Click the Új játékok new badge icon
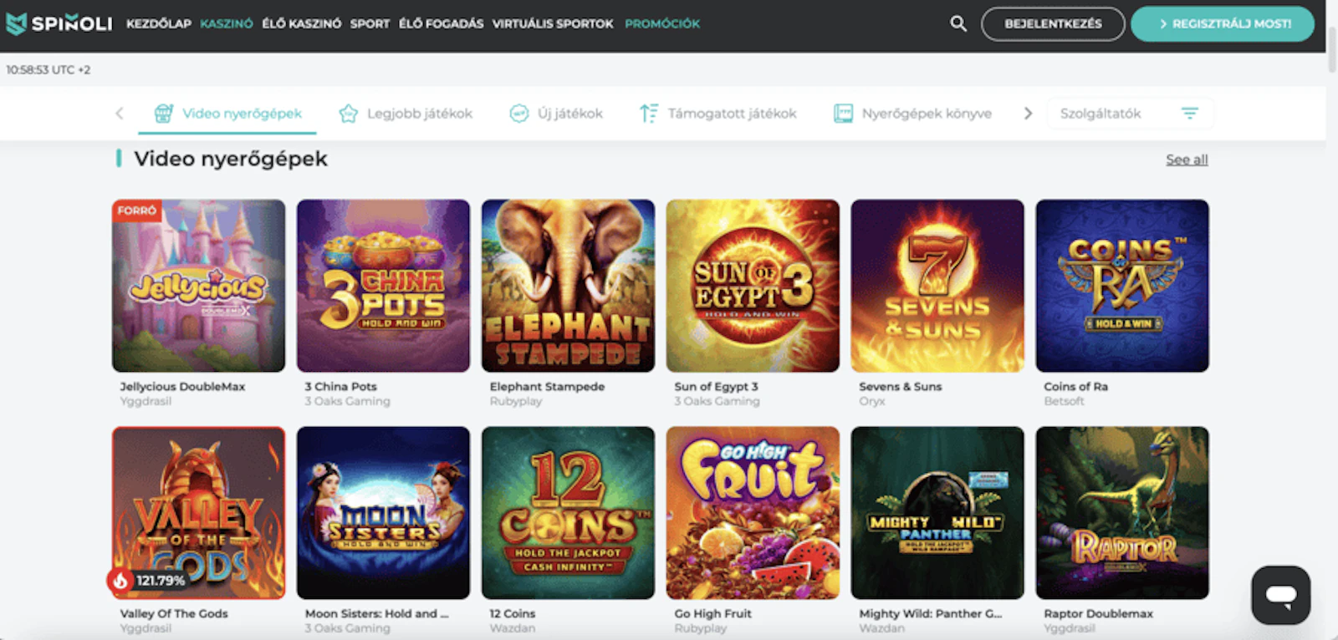This screenshot has width=1338, height=640. coord(519,114)
